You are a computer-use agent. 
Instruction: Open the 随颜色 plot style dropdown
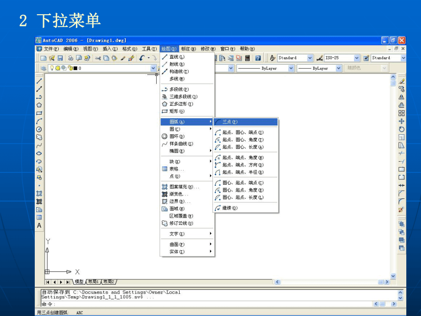click(384, 68)
